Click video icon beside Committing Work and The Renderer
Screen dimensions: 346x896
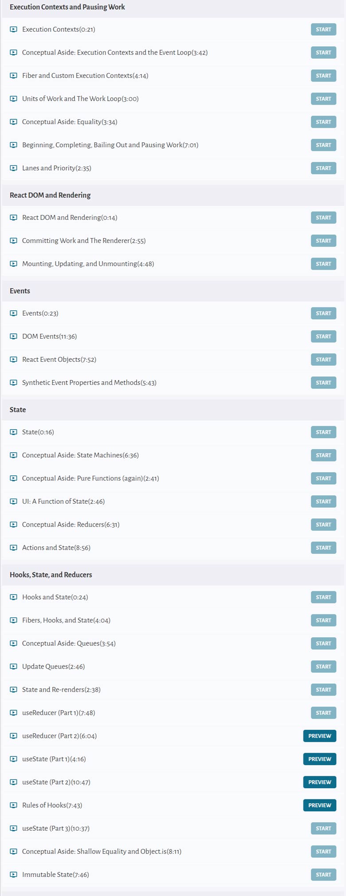point(13,241)
